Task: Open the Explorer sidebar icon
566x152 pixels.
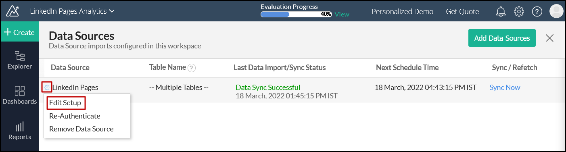Action: tap(19, 60)
